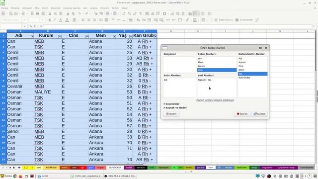Click the Sort ascending icon

point(129,13)
